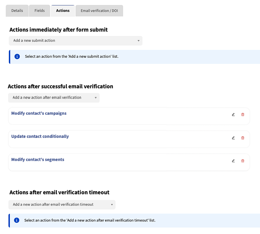Edit the Update contact conditionally action

(x=233, y=138)
